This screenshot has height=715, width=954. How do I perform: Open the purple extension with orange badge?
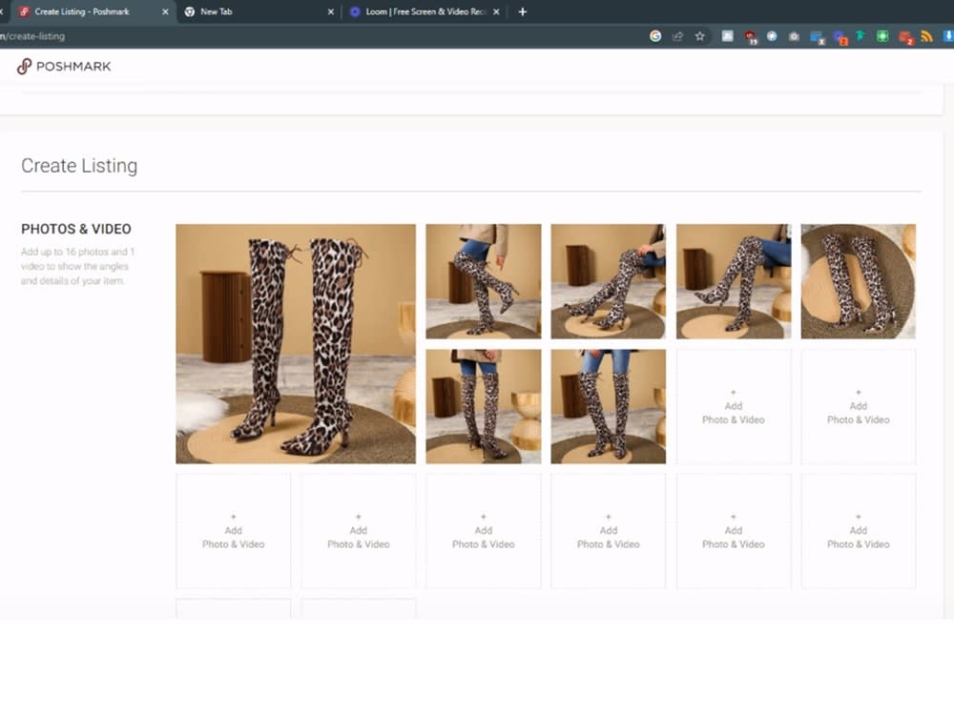coord(840,38)
